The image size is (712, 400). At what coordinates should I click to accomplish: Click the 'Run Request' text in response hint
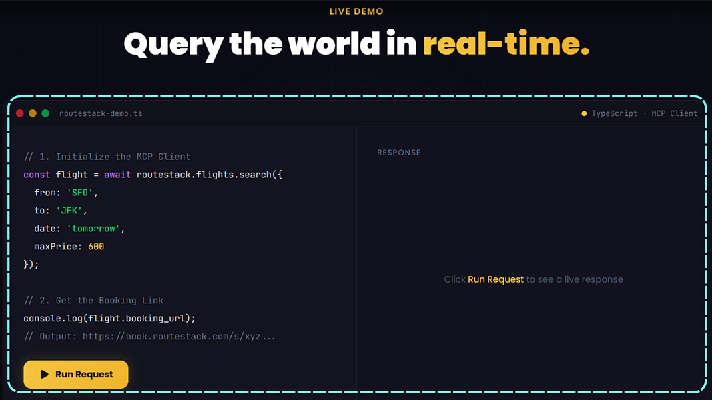[496, 279]
